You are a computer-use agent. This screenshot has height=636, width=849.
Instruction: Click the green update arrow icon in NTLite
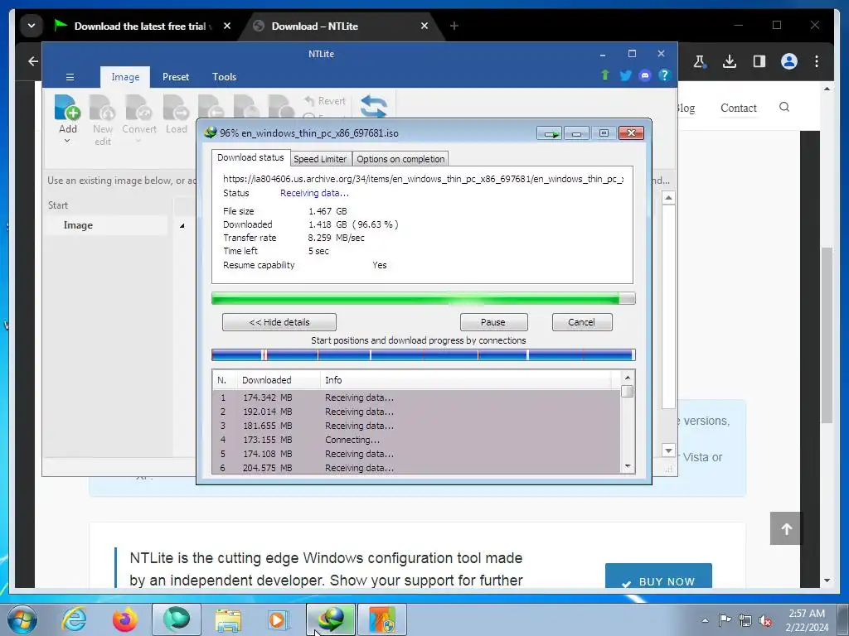(605, 75)
